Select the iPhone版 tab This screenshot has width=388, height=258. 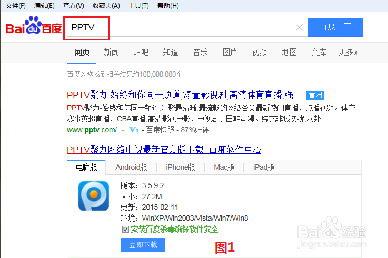click(x=181, y=168)
